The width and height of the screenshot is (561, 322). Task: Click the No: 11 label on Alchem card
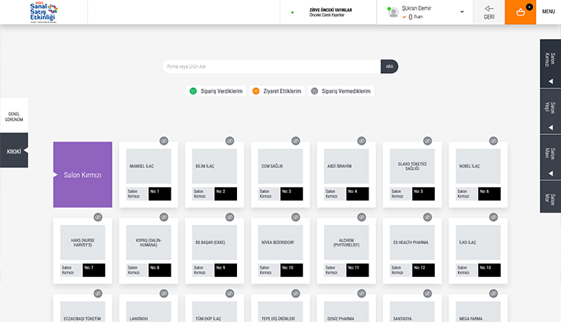point(357,270)
